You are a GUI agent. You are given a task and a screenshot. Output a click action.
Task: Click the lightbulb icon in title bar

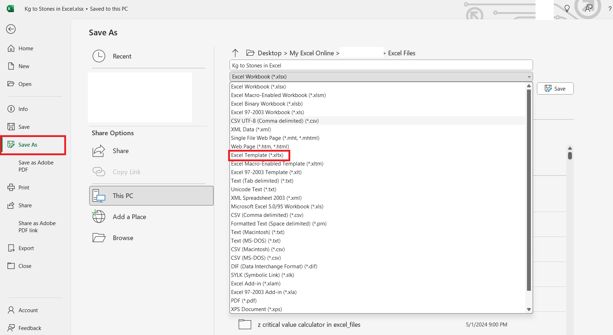click(567, 9)
